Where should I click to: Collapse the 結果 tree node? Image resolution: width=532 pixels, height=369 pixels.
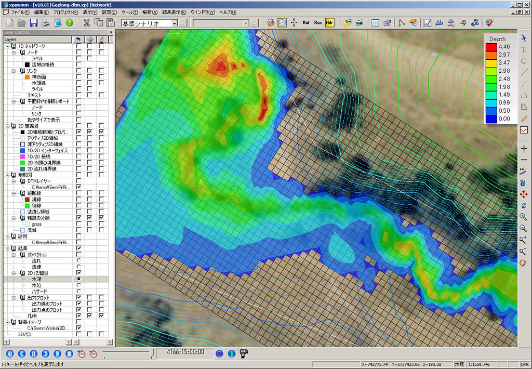(7, 248)
